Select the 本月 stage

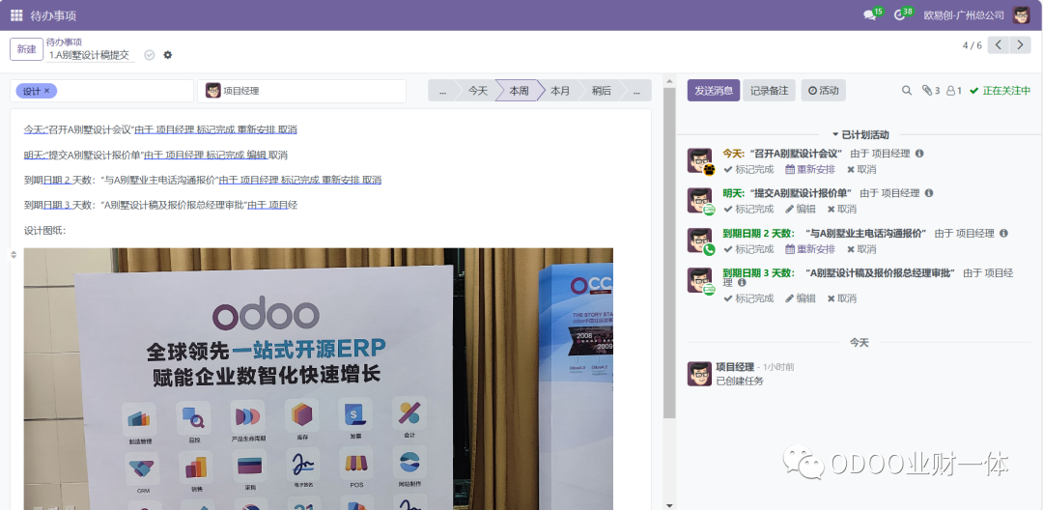coord(560,91)
